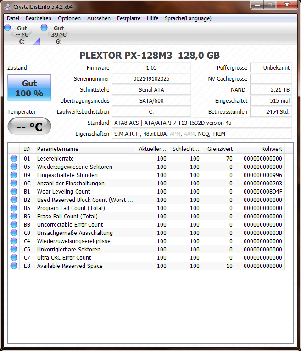Click the Übertragungsmodus field SATA/600

click(x=151, y=100)
